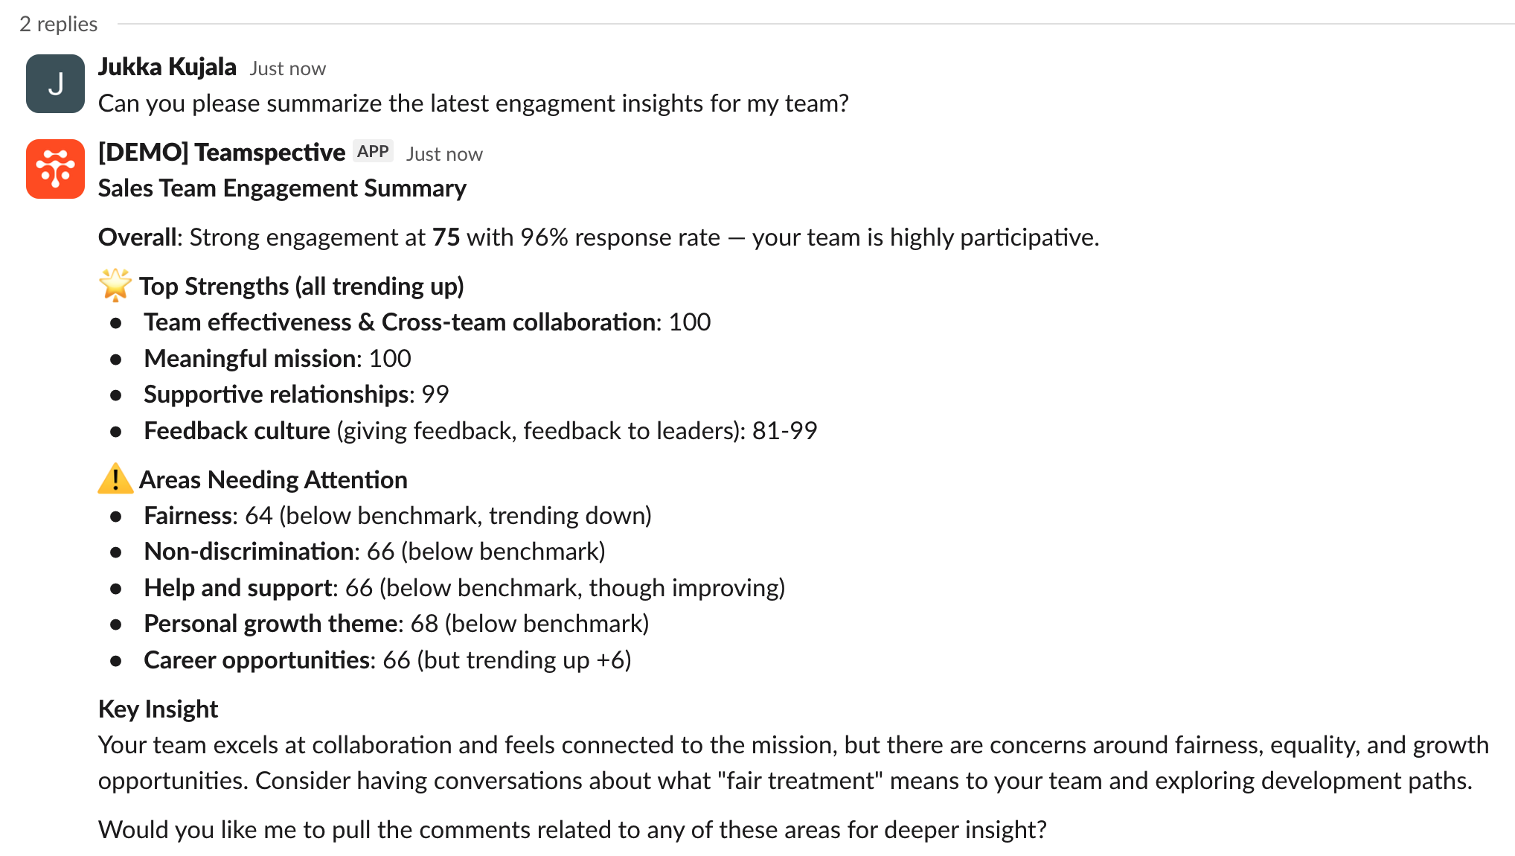
Task: Open Jukka Kujala's profile from sender name
Action: click(167, 67)
